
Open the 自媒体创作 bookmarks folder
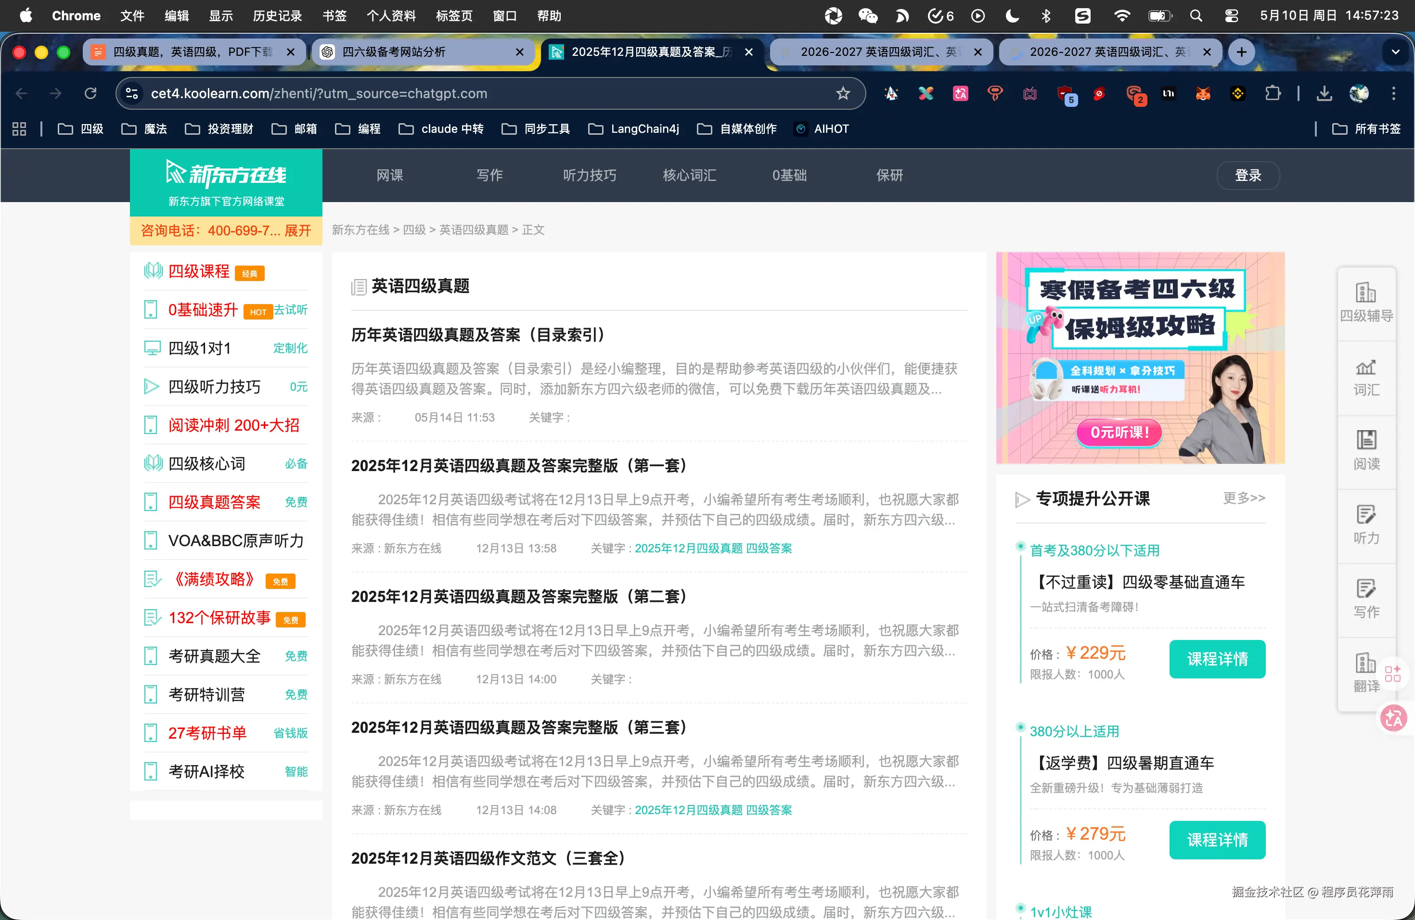(737, 129)
